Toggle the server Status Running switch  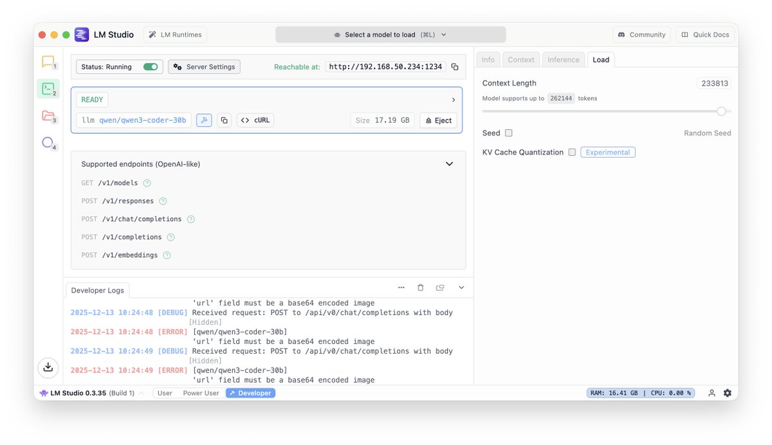[151, 67]
